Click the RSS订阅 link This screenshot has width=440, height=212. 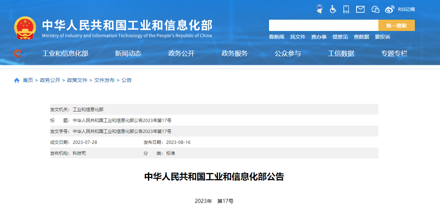click(x=406, y=9)
